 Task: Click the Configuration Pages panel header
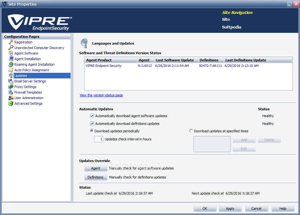[x=37, y=37]
